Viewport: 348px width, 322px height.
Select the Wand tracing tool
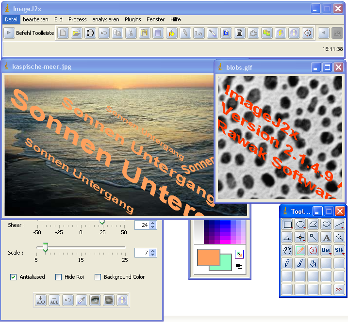(x=313, y=238)
